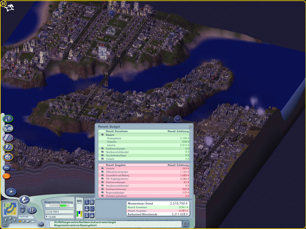Open the orange emergency warning tool
Image resolution: width=306 pixels, height=229 pixels.
pyautogui.click(x=7, y=176)
